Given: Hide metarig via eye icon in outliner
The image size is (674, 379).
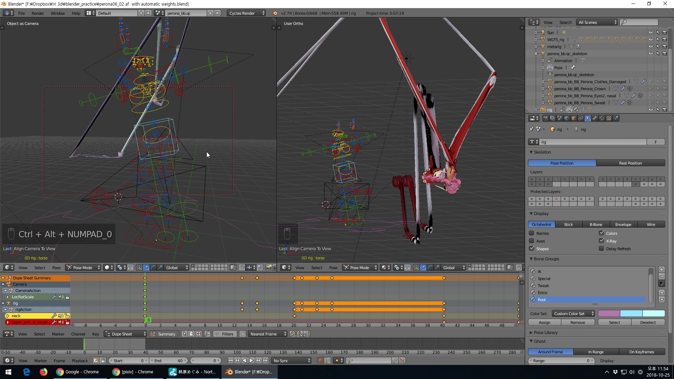Looking at the screenshot, I should point(651,46).
